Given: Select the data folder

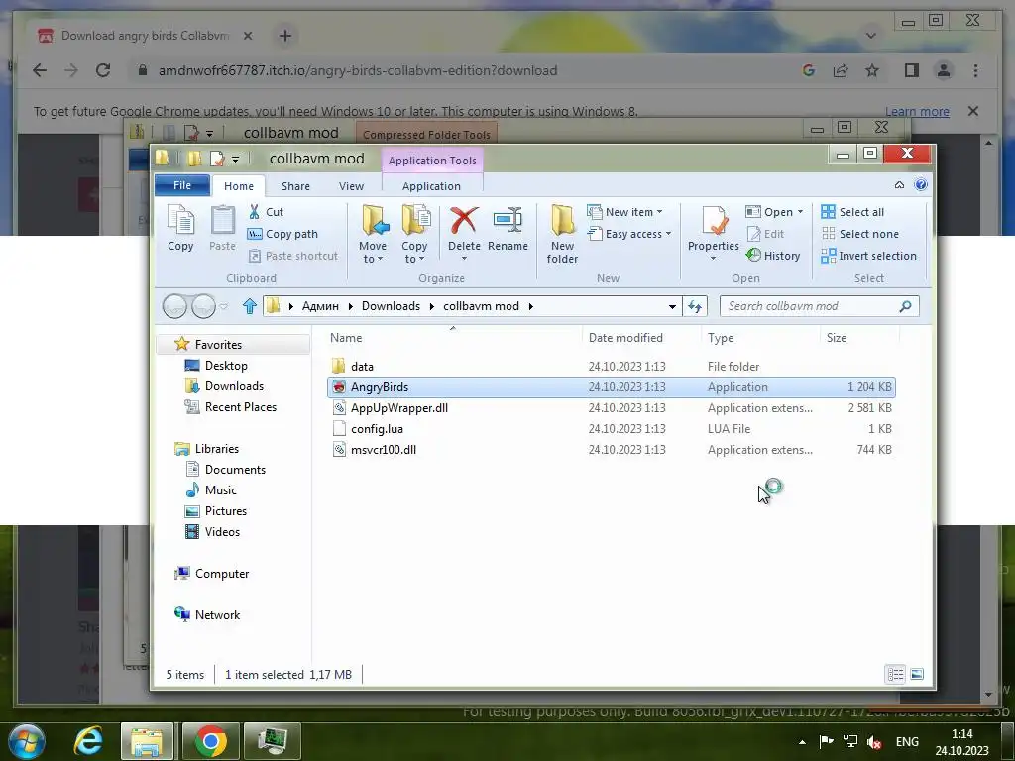Looking at the screenshot, I should pos(611,367).
